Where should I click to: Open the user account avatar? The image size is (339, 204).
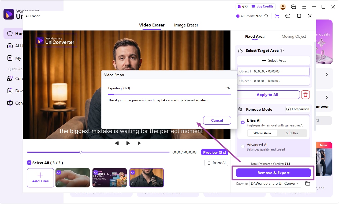283,7
